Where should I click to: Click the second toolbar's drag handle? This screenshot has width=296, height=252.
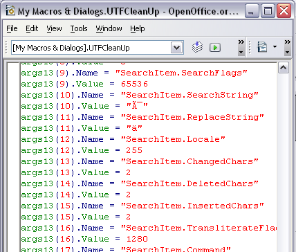pos(250,48)
